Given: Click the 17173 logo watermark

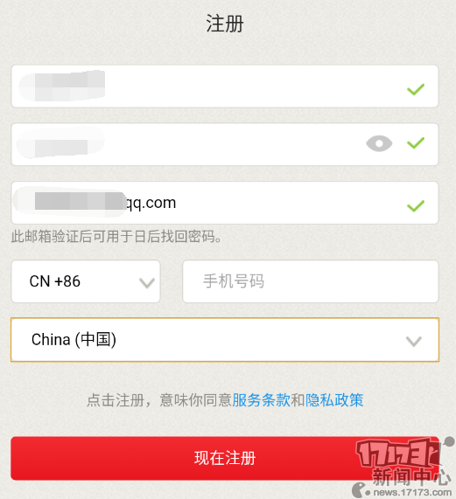Looking at the screenshot, I should (399, 453).
